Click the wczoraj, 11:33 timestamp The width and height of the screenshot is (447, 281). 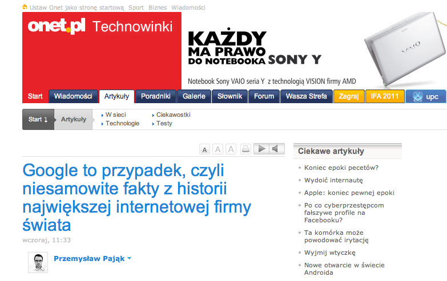pos(46,240)
